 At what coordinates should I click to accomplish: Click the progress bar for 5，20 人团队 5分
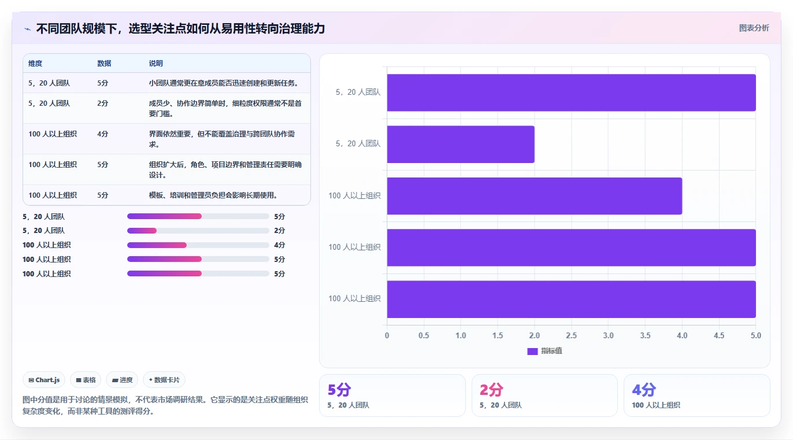tap(198, 216)
